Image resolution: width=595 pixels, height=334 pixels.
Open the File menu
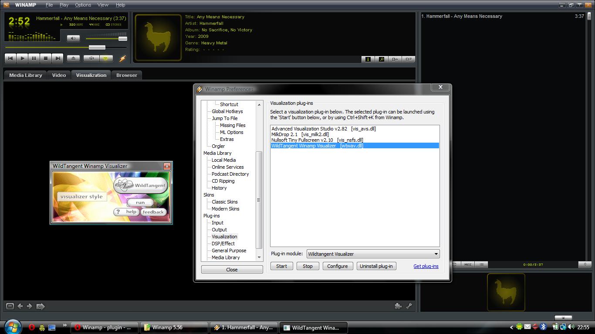pyautogui.click(x=49, y=5)
